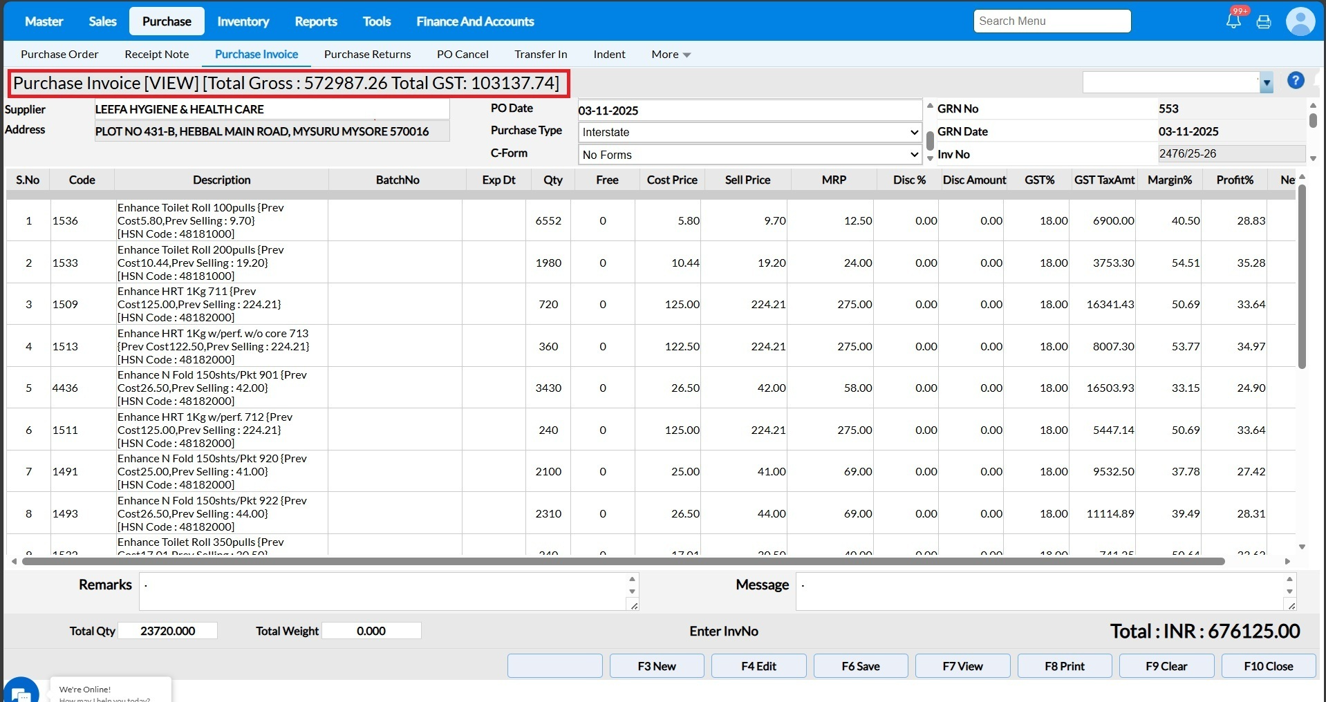Click the printer icon in header
This screenshot has width=1326, height=702.
point(1264,22)
